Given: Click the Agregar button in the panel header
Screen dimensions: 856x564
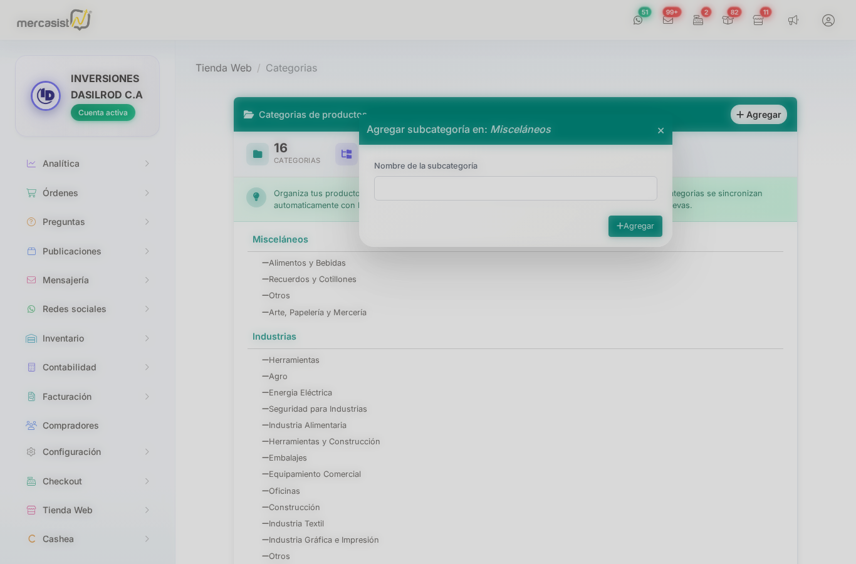Looking at the screenshot, I should tap(758, 115).
